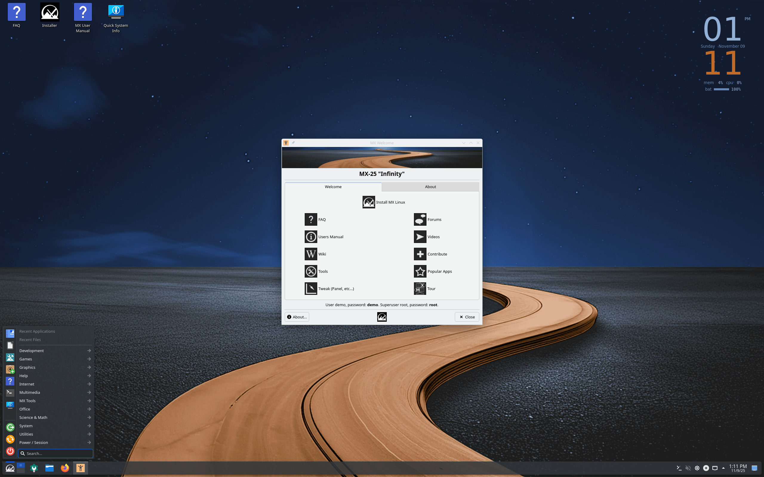Click the red power off icon in the menu
764x477 pixels.
tap(10, 451)
